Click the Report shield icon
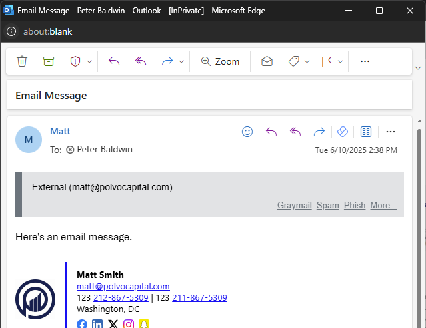 pyautogui.click(x=75, y=61)
